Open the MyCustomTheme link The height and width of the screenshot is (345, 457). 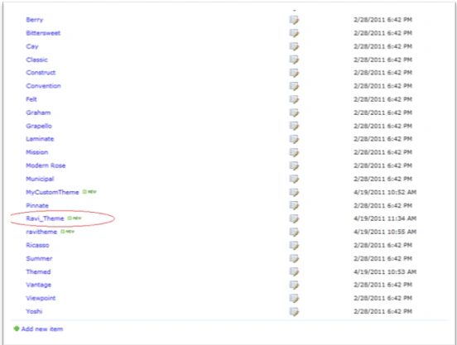(x=52, y=193)
